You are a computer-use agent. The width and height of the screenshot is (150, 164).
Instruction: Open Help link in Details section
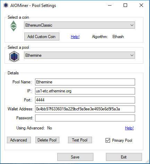click(129, 128)
